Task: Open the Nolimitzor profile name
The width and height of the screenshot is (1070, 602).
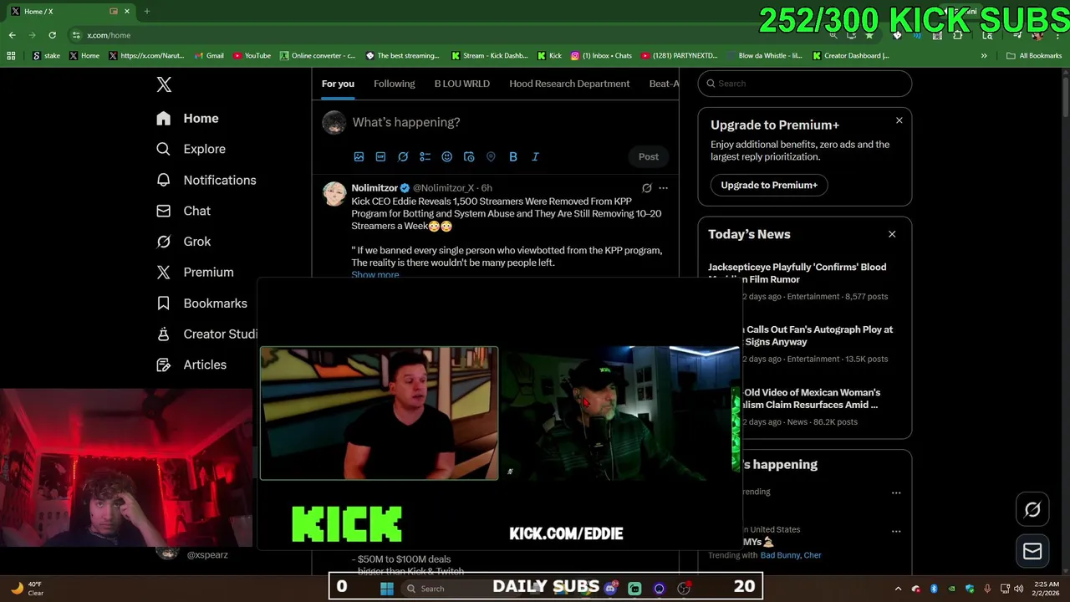Action: click(374, 188)
